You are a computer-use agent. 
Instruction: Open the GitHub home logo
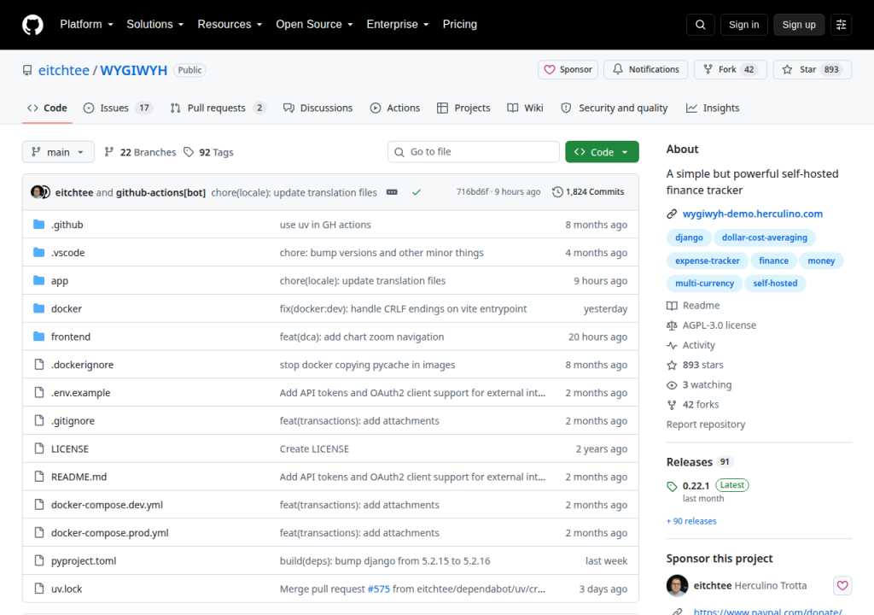[x=32, y=25]
